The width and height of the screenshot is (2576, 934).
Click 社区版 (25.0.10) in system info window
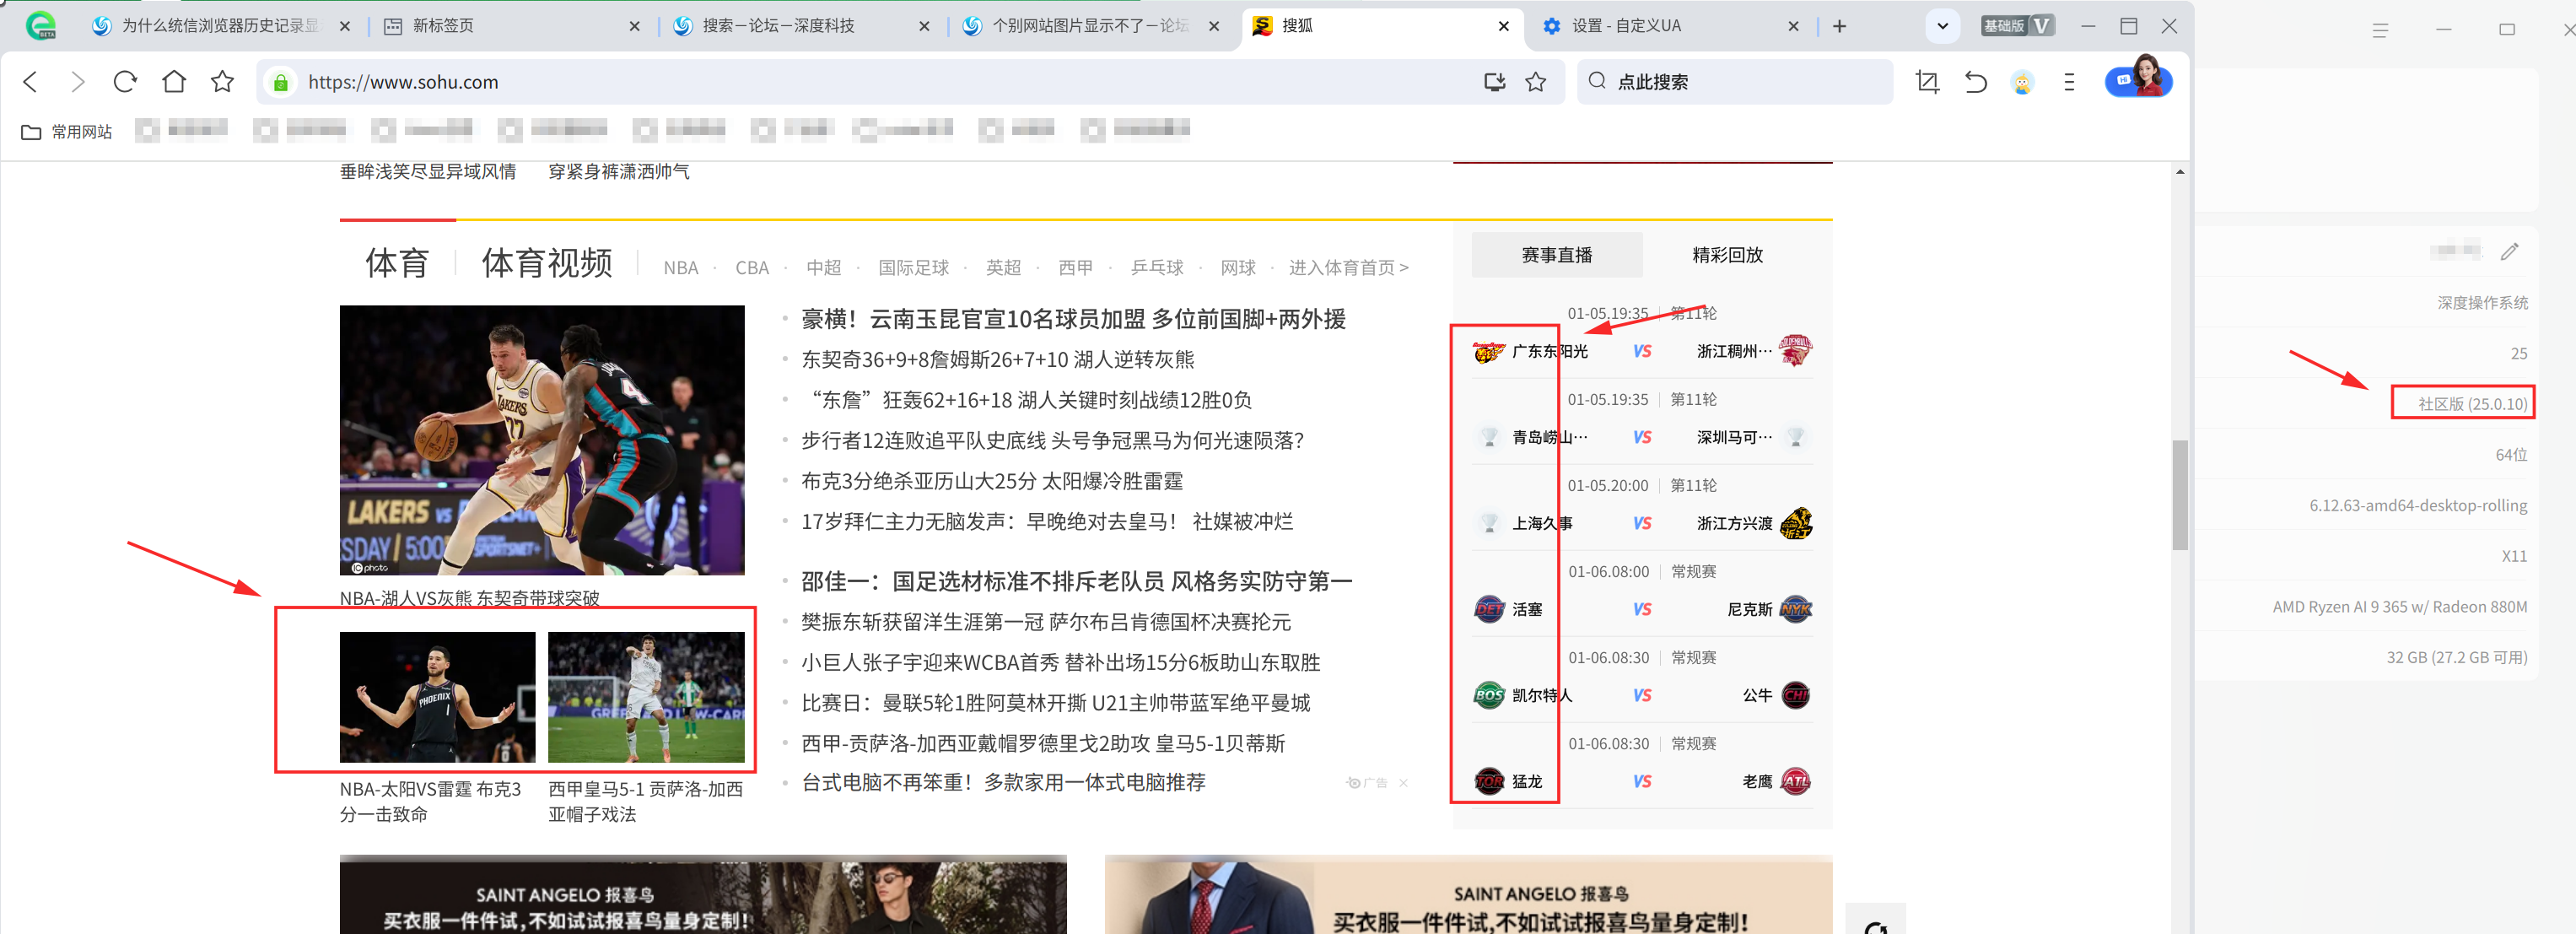pos(2472,404)
